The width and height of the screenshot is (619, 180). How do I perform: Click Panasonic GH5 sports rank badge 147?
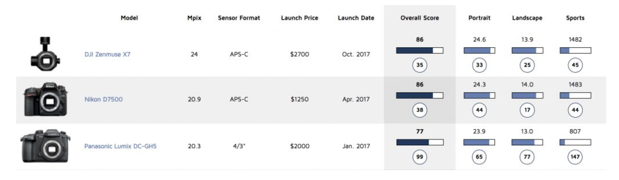tap(575, 157)
